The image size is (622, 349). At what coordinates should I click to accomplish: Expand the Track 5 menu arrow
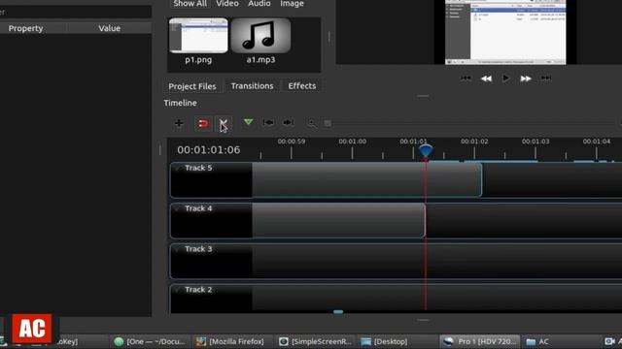pos(177,168)
